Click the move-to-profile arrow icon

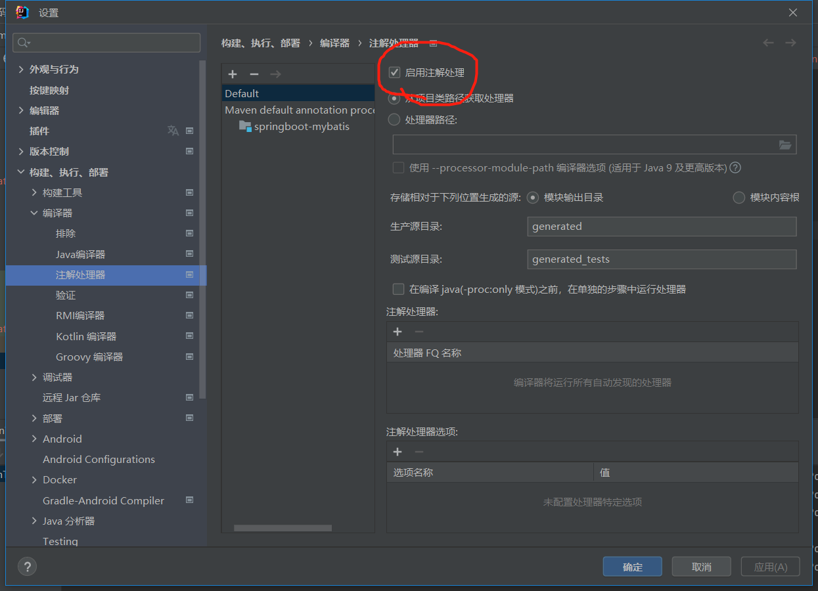click(x=276, y=74)
